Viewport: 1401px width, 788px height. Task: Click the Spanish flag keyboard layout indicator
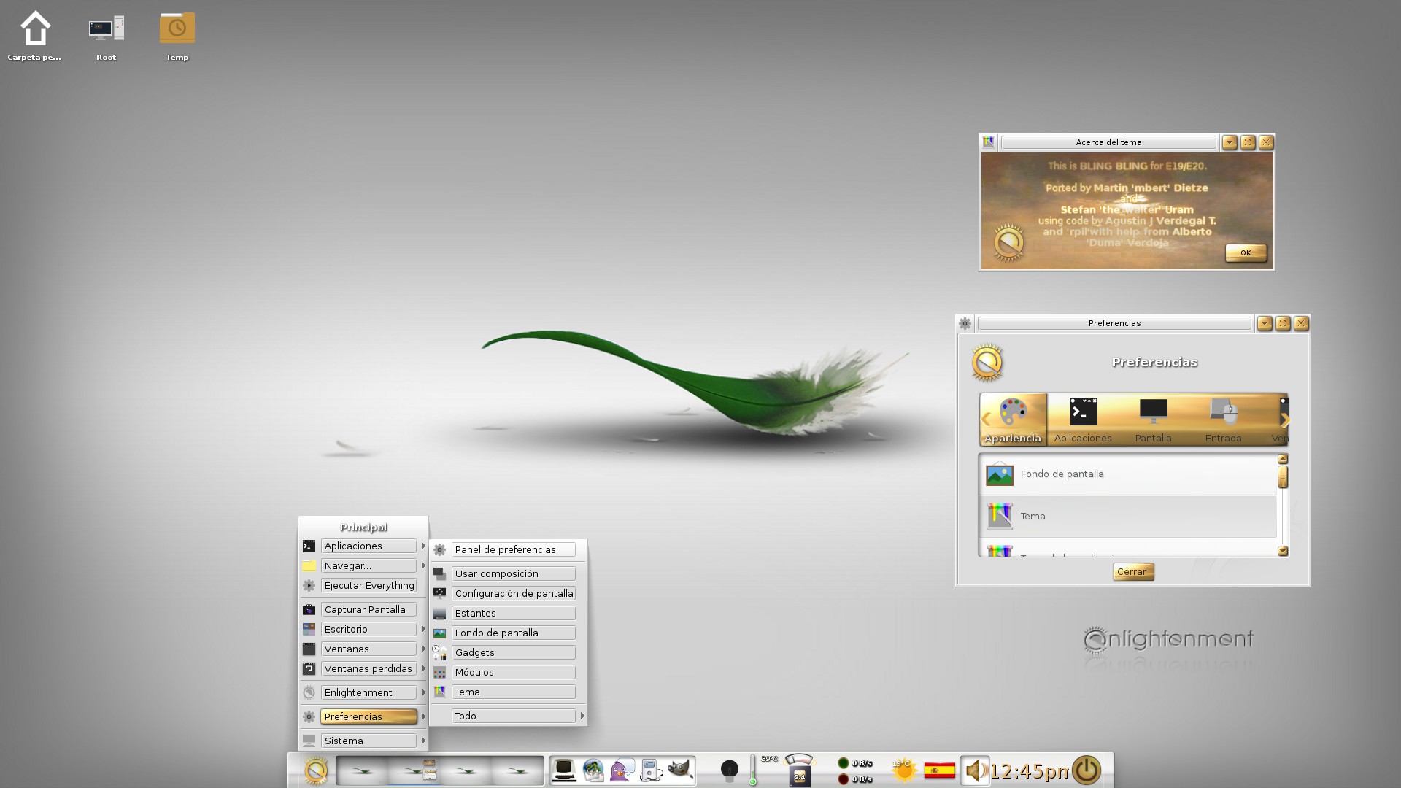(939, 770)
